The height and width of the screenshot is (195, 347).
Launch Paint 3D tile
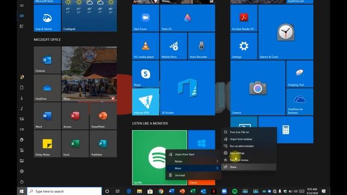[x=188, y=18]
